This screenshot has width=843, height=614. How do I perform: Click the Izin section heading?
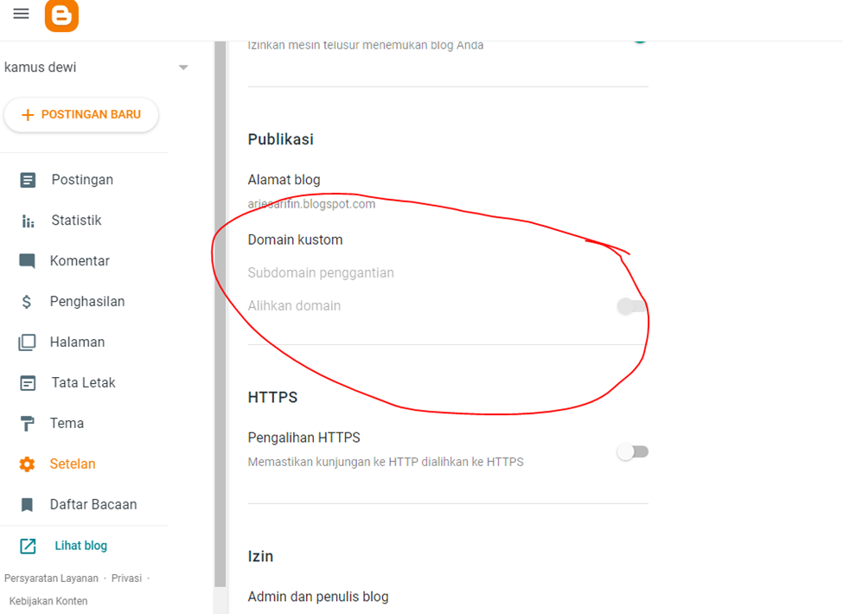coord(260,556)
